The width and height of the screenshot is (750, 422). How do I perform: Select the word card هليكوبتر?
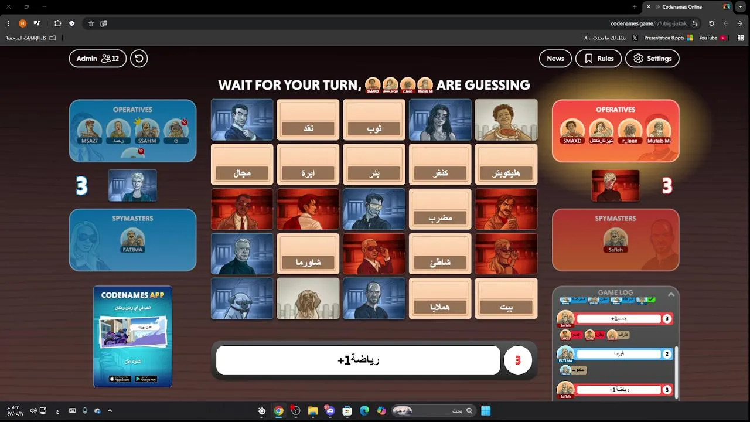click(x=506, y=165)
